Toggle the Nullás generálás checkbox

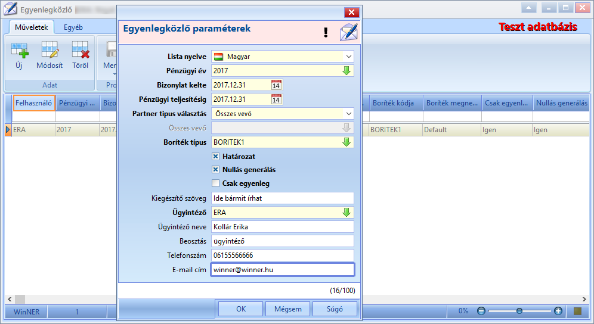pyautogui.click(x=215, y=170)
